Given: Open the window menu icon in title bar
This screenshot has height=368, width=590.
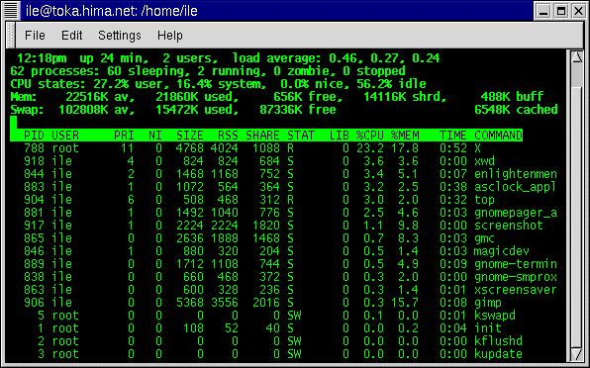Looking at the screenshot, I should point(11,11).
